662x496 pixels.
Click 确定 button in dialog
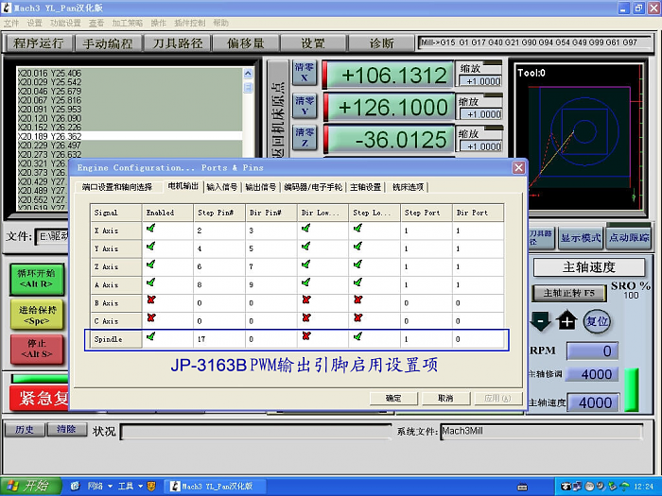pyautogui.click(x=393, y=398)
